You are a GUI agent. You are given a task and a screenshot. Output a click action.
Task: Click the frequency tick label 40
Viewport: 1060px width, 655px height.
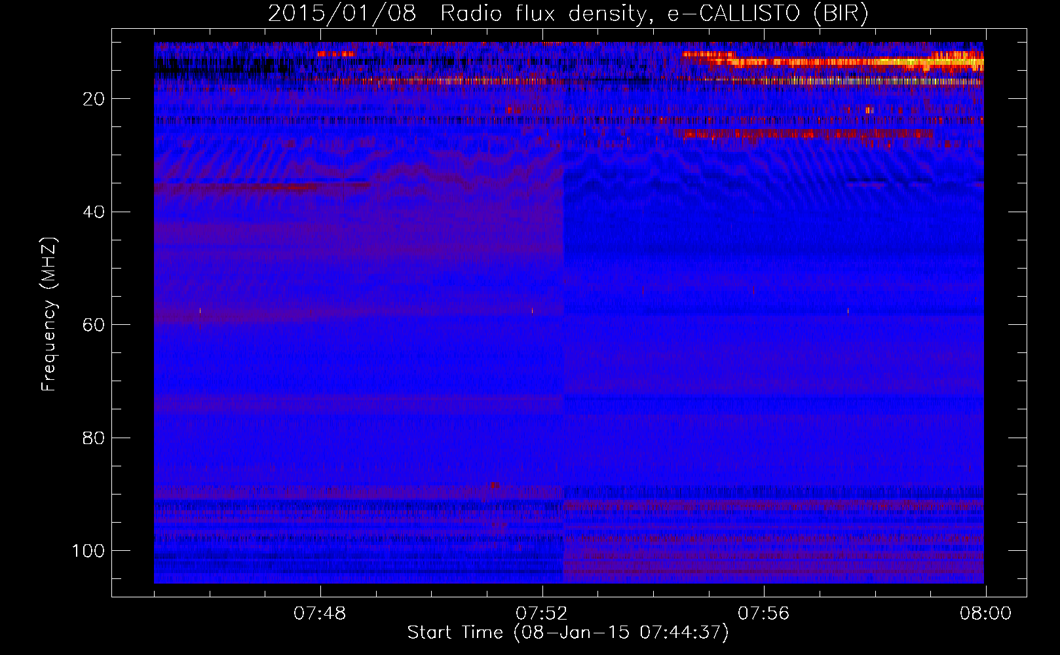[x=94, y=212]
